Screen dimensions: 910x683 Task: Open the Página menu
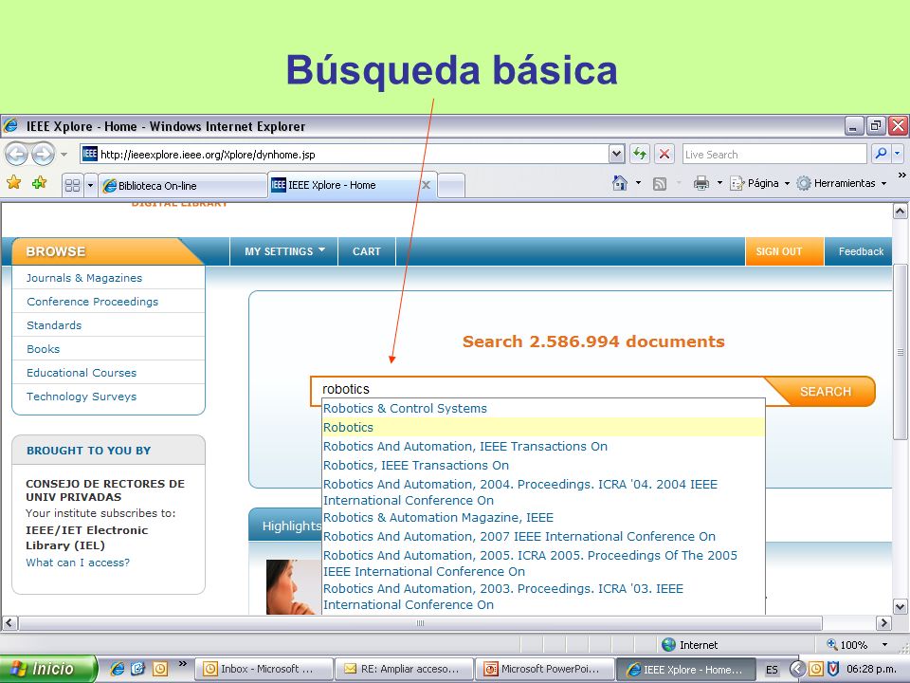pos(760,183)
